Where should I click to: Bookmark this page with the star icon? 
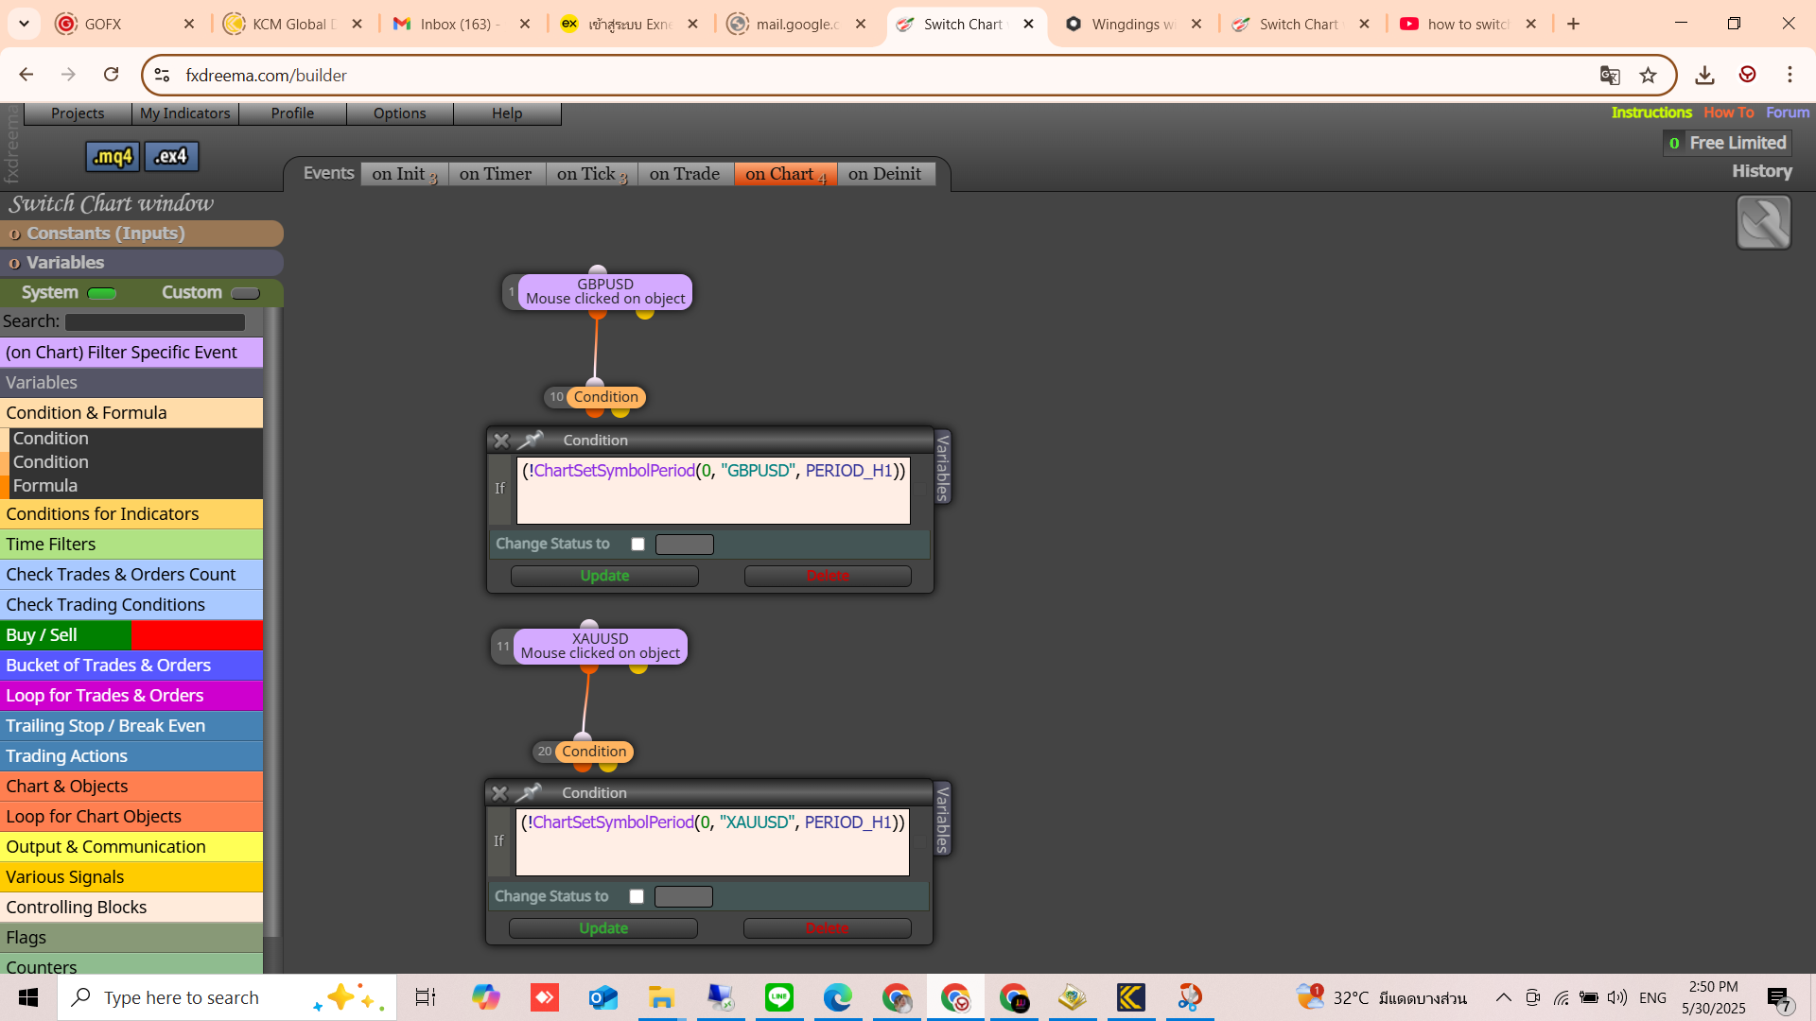1649,76
